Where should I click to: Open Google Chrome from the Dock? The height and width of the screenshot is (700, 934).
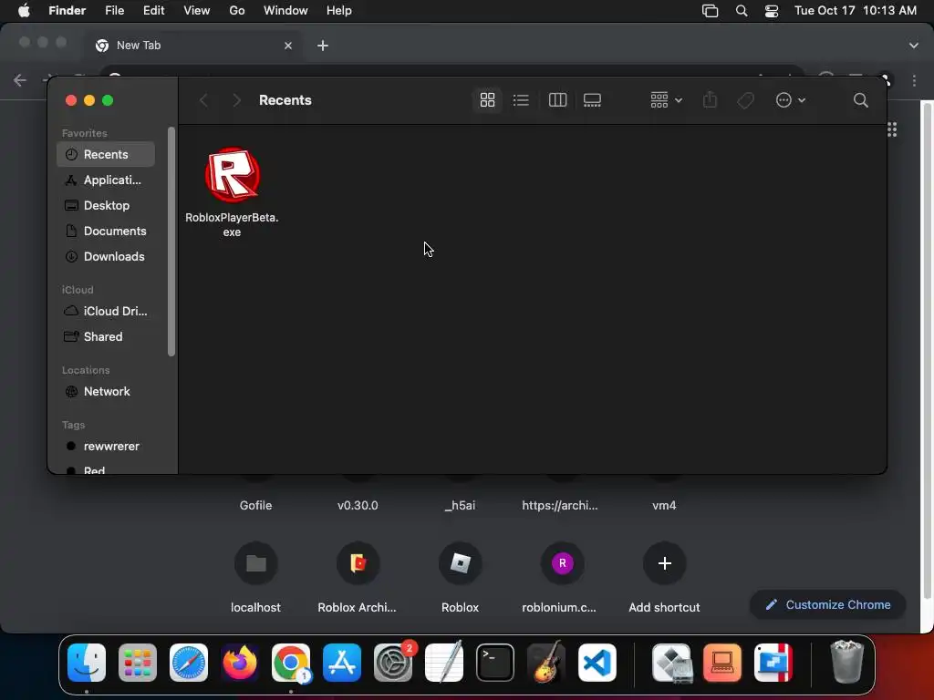tap(291, 663)
